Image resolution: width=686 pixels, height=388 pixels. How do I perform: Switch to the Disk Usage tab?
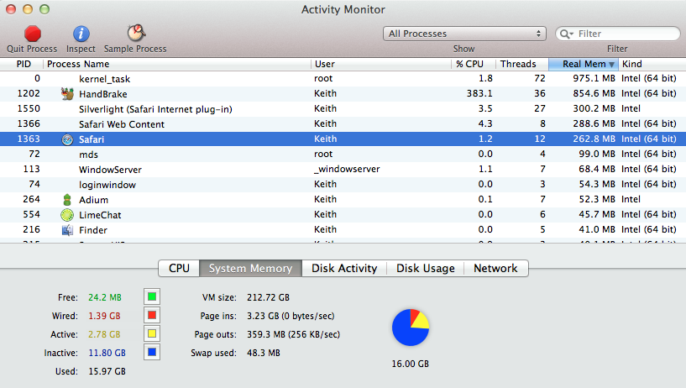point(425,268)
